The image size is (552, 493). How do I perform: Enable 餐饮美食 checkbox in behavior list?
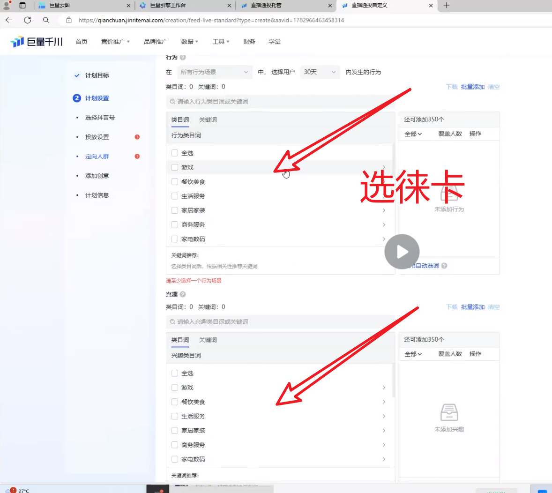point(175,182)
